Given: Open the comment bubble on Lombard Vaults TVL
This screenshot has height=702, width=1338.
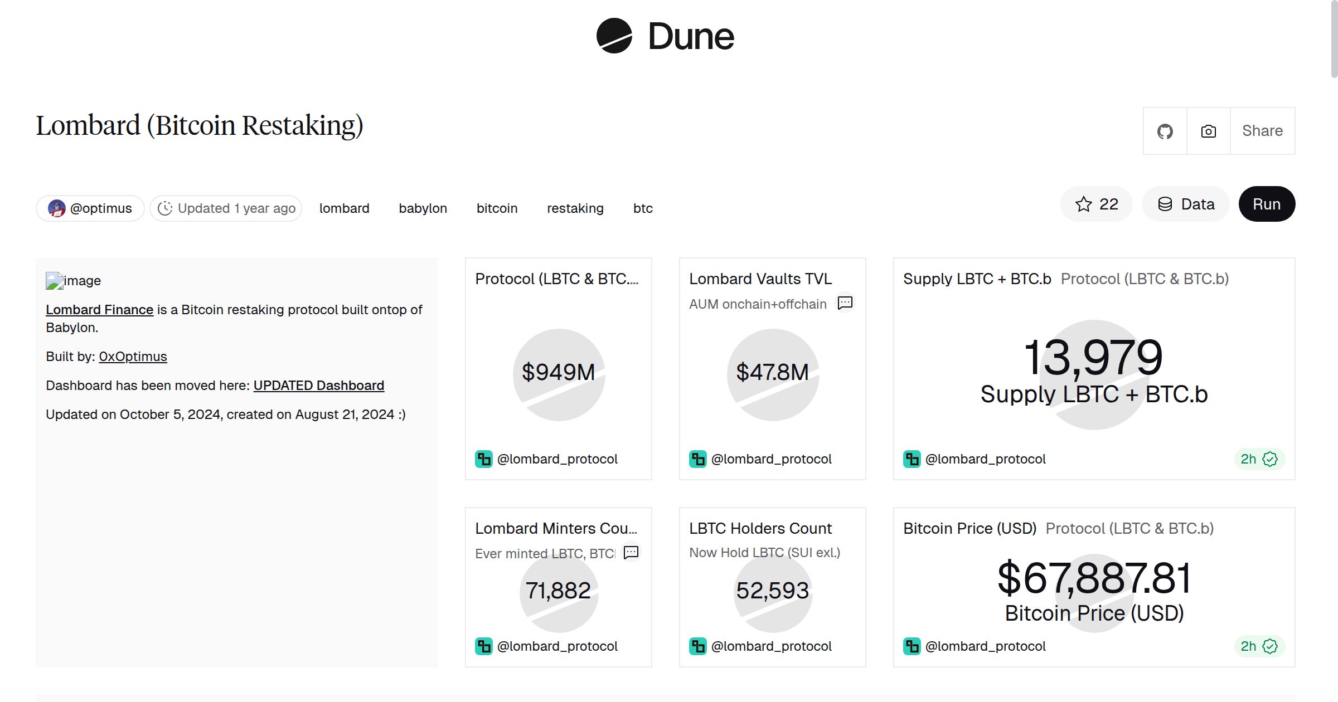Looking at the screenshot, I should [x=845, y=303].
